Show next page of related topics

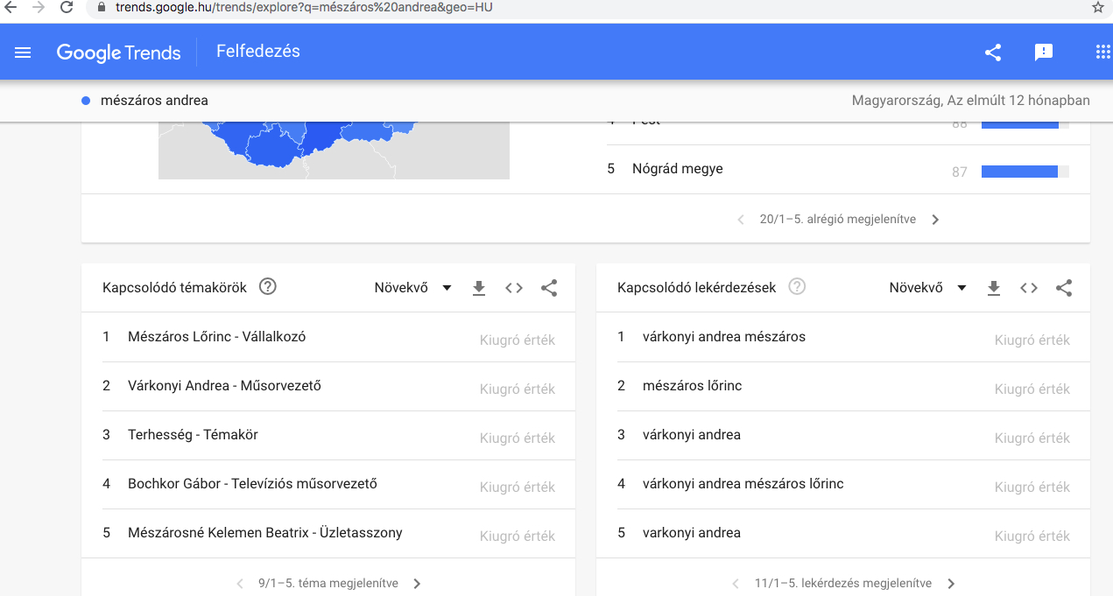pos(417,584)
